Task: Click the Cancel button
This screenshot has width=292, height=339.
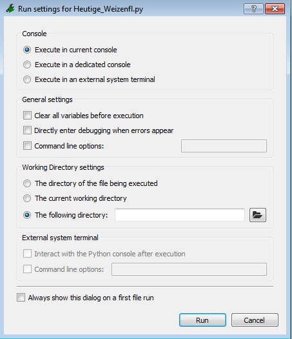Action: click(x=255, y=320)
